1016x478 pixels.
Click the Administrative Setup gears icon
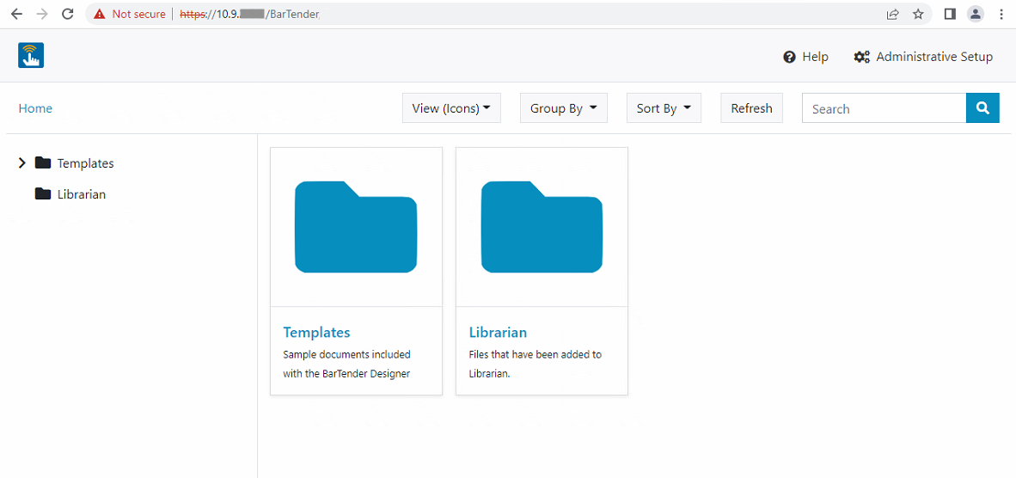(861, 57)
